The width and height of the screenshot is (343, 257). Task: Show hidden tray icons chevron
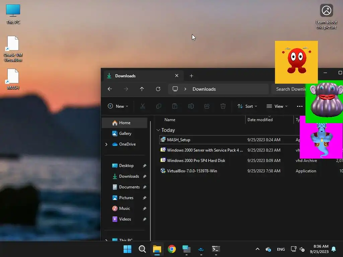click(x=258, y=249)
